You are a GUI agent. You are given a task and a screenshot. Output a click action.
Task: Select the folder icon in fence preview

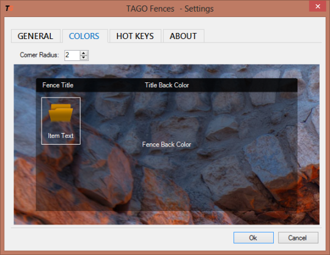(x=61, y=113)
